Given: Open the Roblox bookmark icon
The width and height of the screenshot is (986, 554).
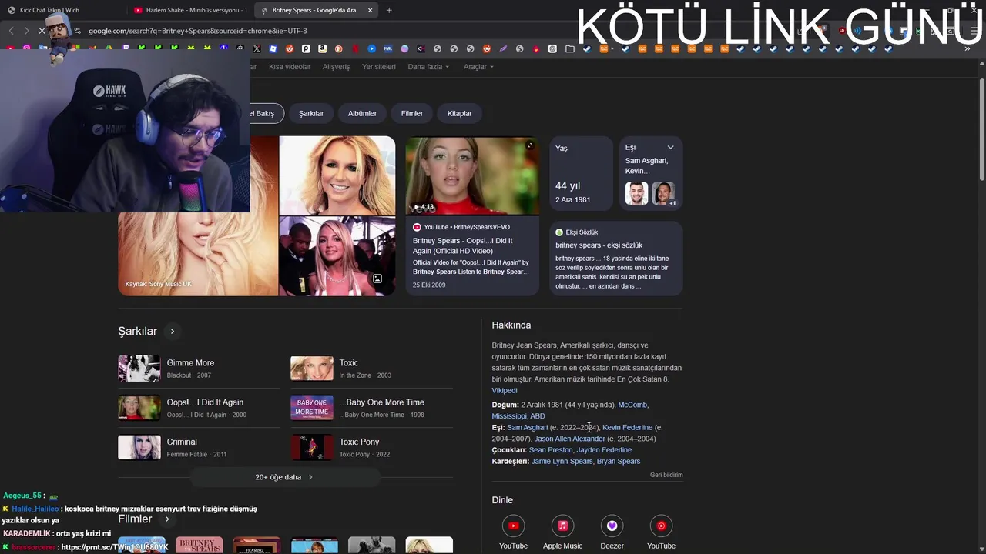Looking at the screenshot, I should [x=273, y=48].
